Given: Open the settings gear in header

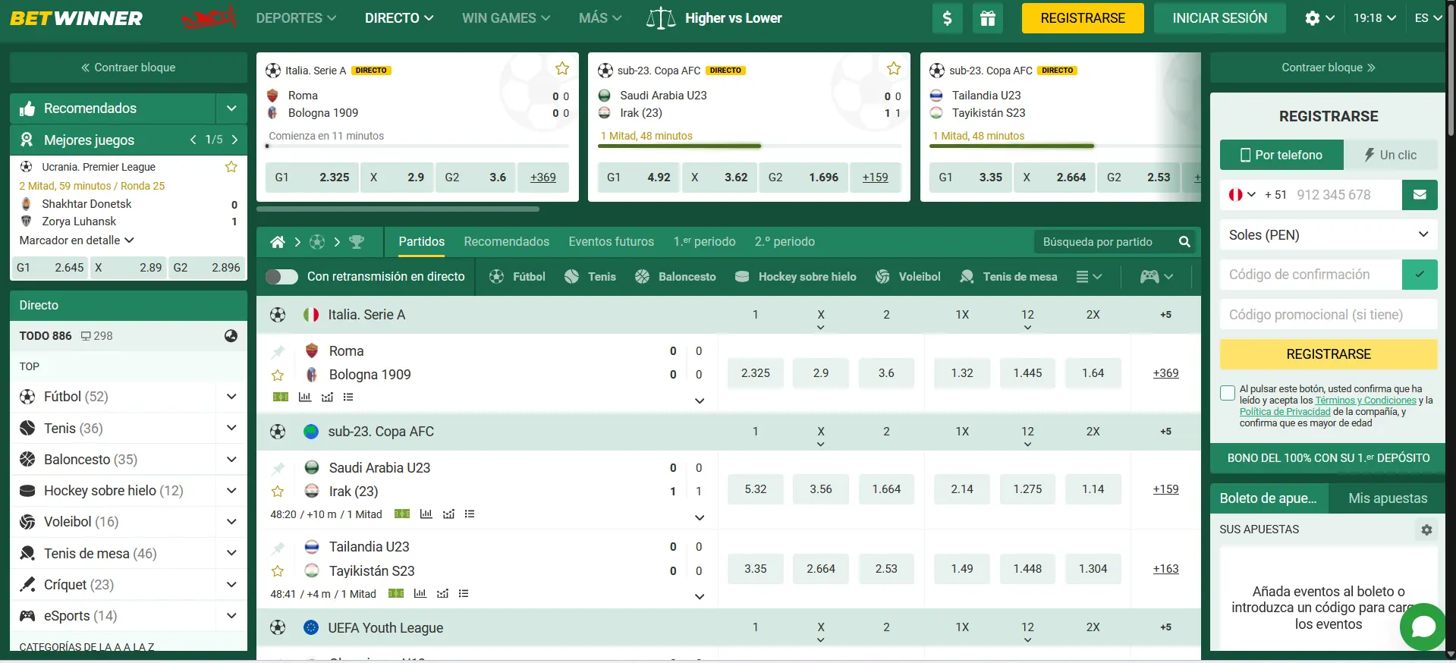Looking at the screenshot, I should point(1312,18).
